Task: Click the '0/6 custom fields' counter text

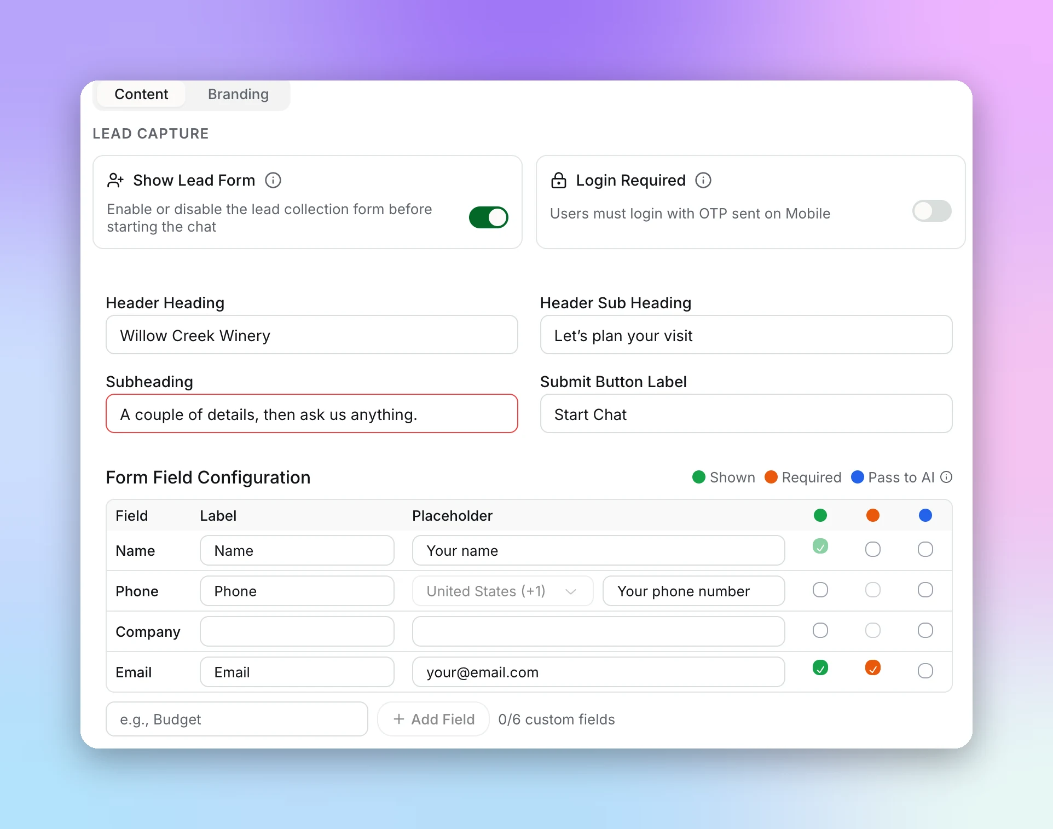Action: [557, 719]
